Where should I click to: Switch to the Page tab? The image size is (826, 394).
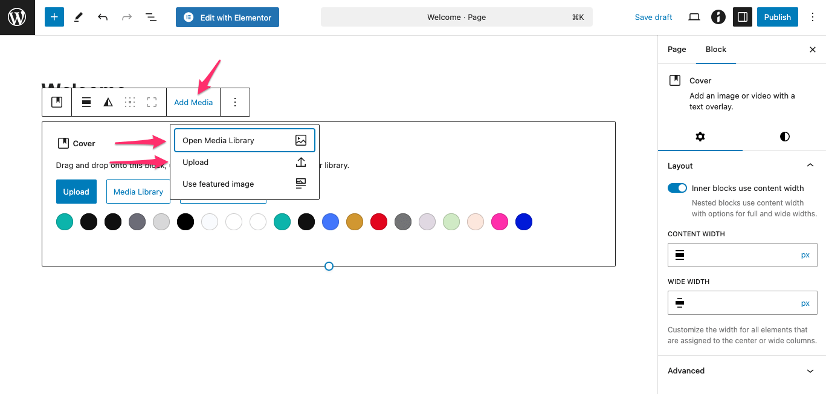point(677,50)
